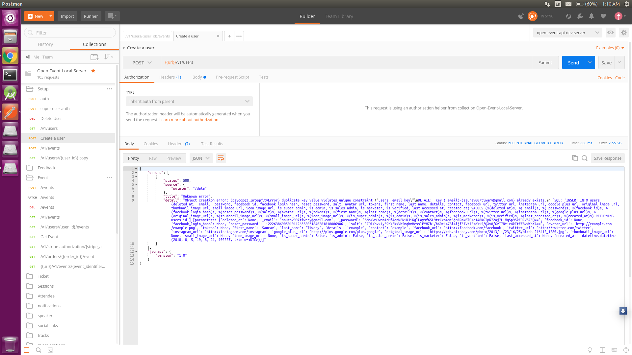
Task: Open Learn more about authorization link
Action: coord(189,120)
